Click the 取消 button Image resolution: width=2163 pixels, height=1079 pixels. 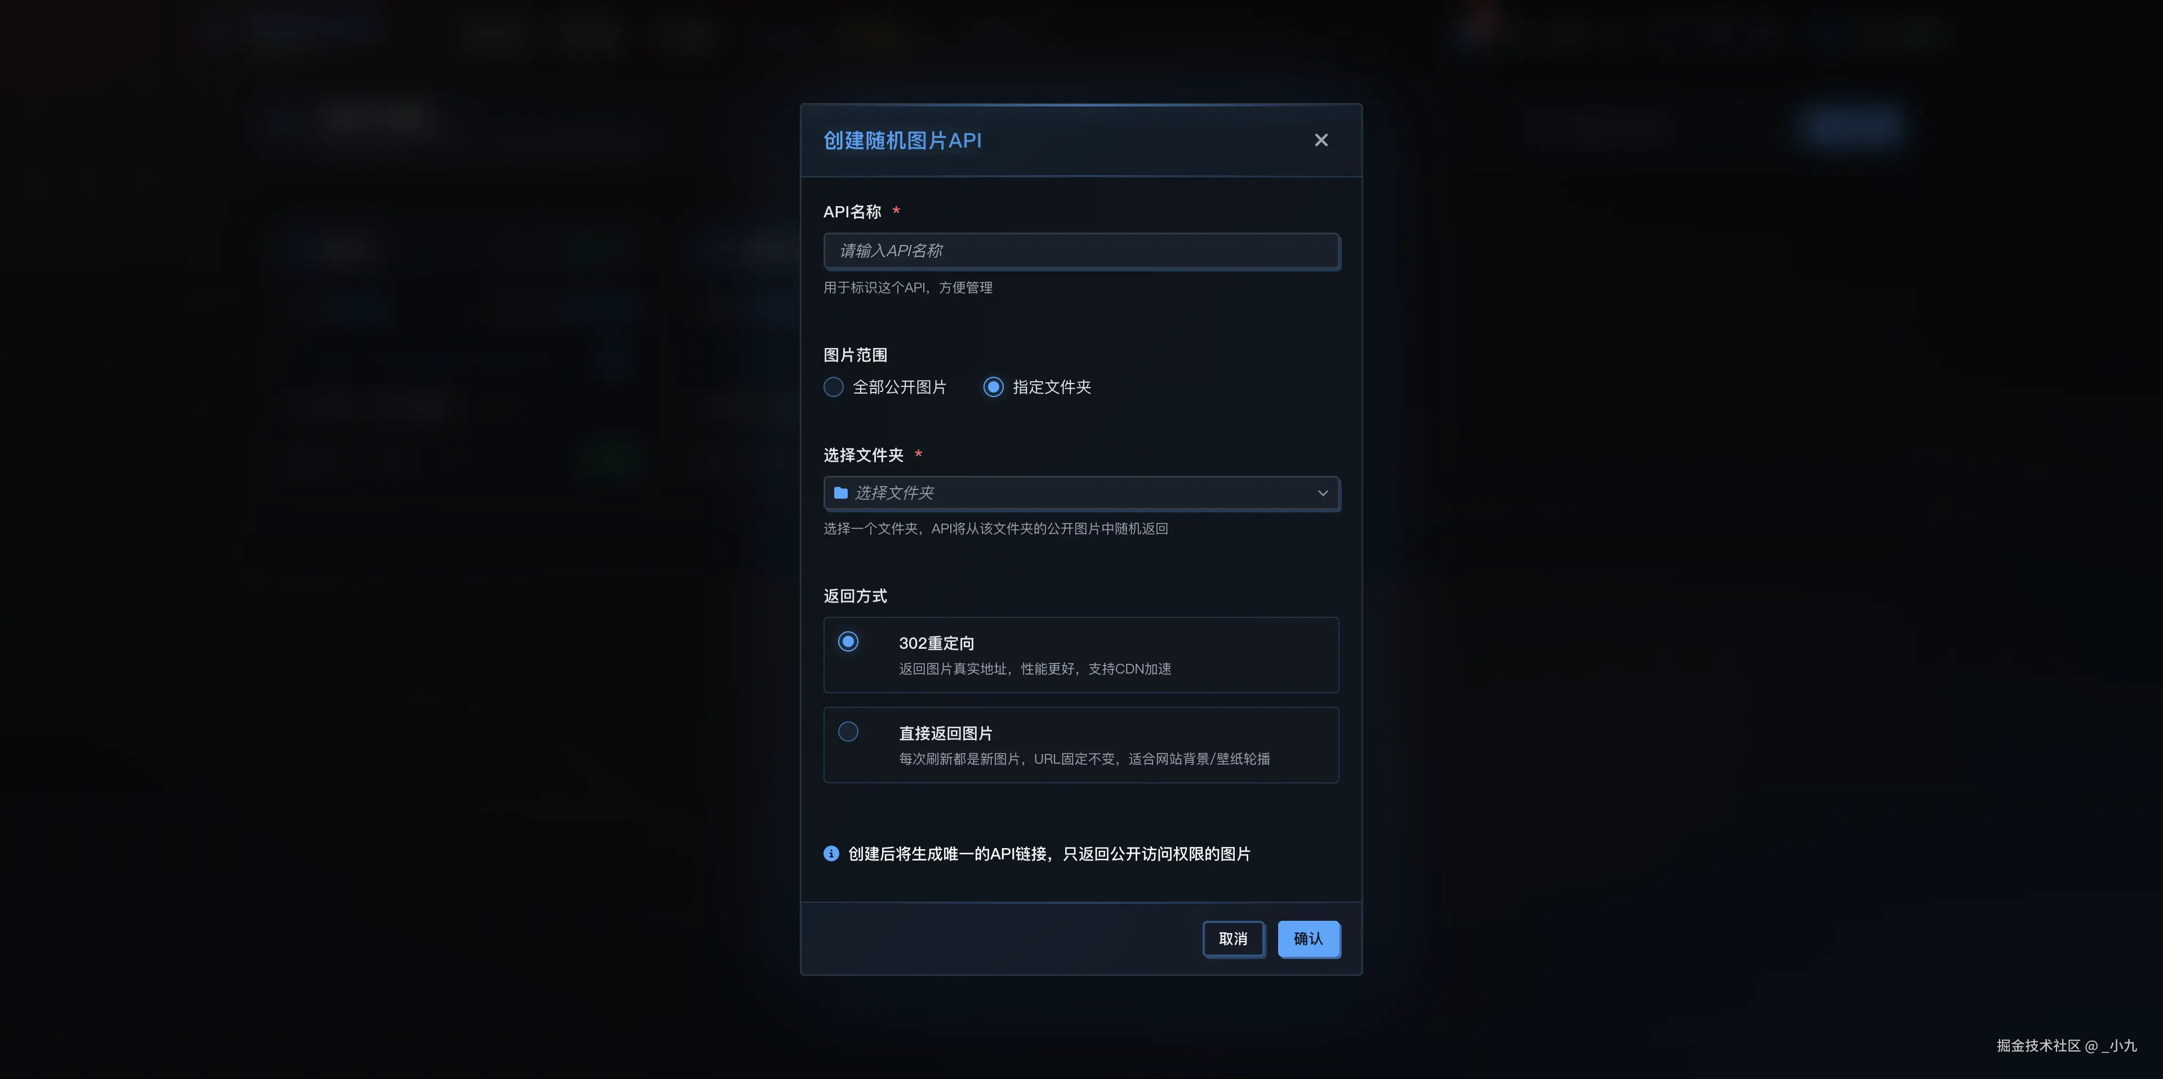(x=1232, y=939)
